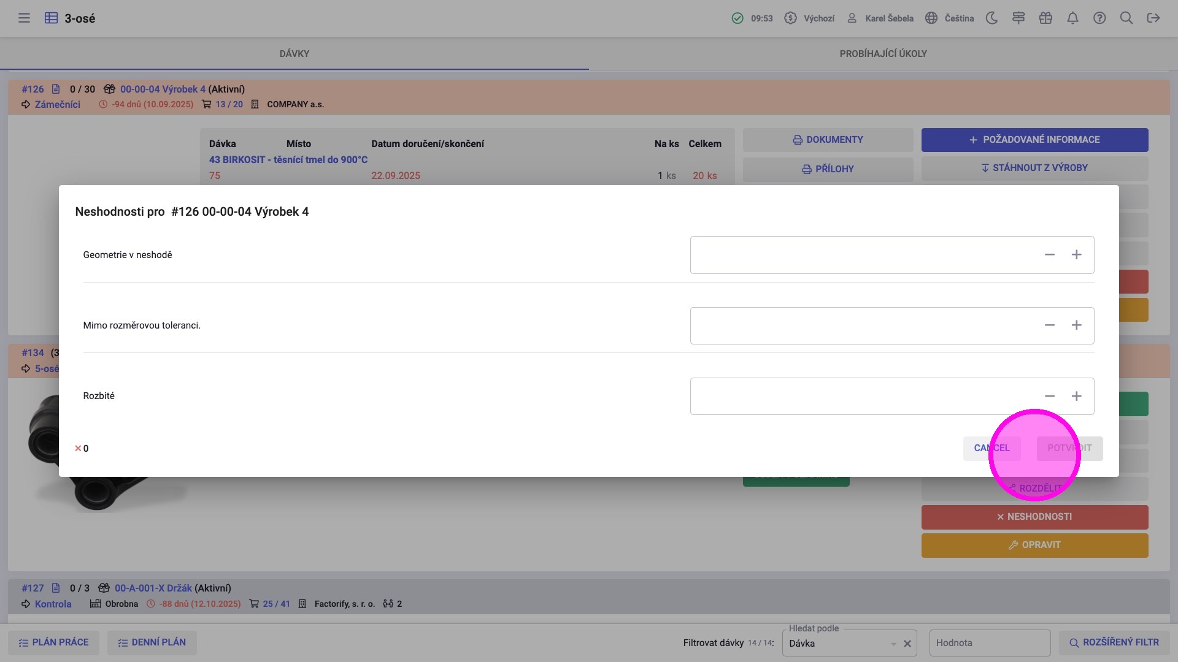The image size is (1178, 662).
Task: Open Čeština language selector
Action: [950, 18]
